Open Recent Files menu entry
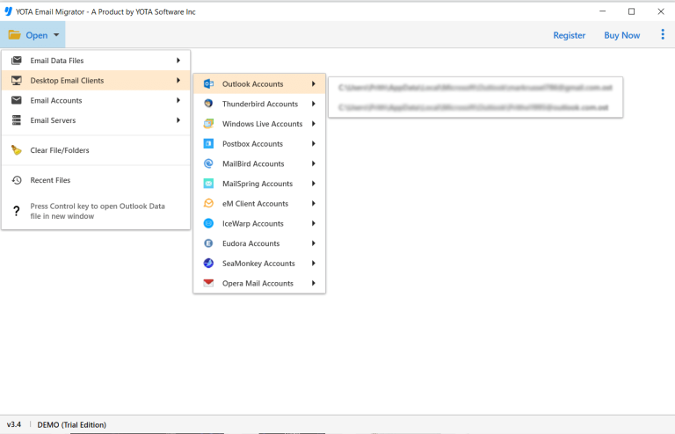Viewport: 675px width, 434px height. [96, 180]
